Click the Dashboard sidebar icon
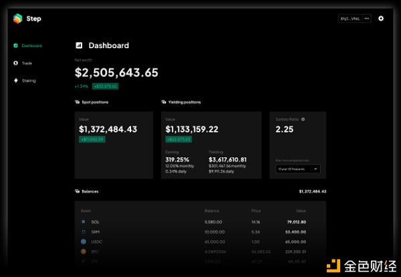The height and width of the screenshot is (277, 401). click(15, 45)
